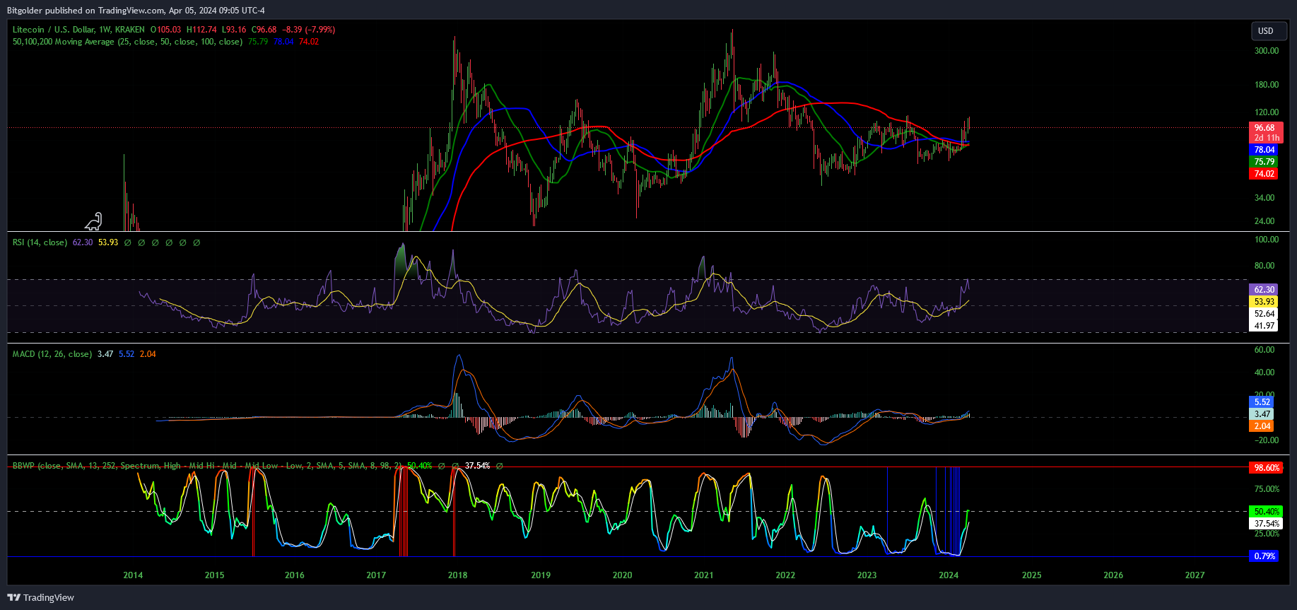Click the 3.47 MACD axis tag
The image size is (1297, 610).
(x=1262, y=414)
